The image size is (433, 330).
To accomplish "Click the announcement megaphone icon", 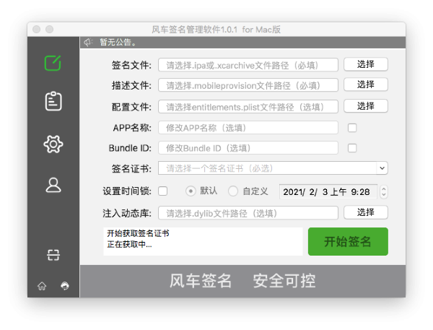I will tap(88, 43).
